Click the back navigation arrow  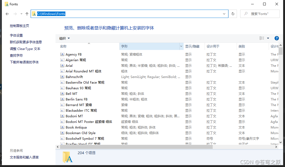[x=7, y=14]
